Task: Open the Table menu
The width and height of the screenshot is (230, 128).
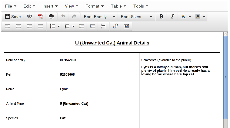Action: (x=118, y=6)
